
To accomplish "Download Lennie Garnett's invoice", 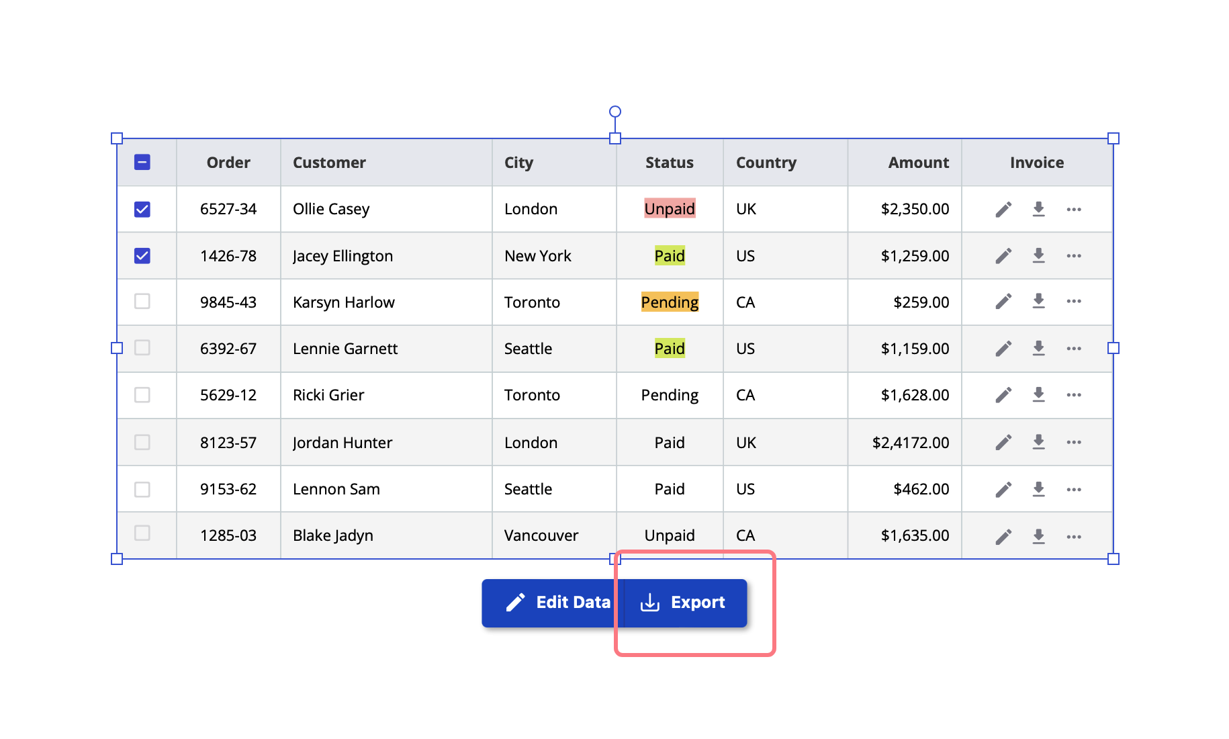I will [1038, 349].
